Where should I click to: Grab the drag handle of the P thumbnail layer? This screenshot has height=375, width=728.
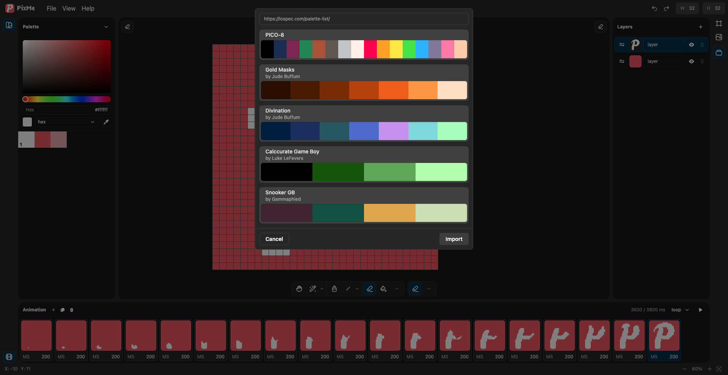tap(702, 45)
